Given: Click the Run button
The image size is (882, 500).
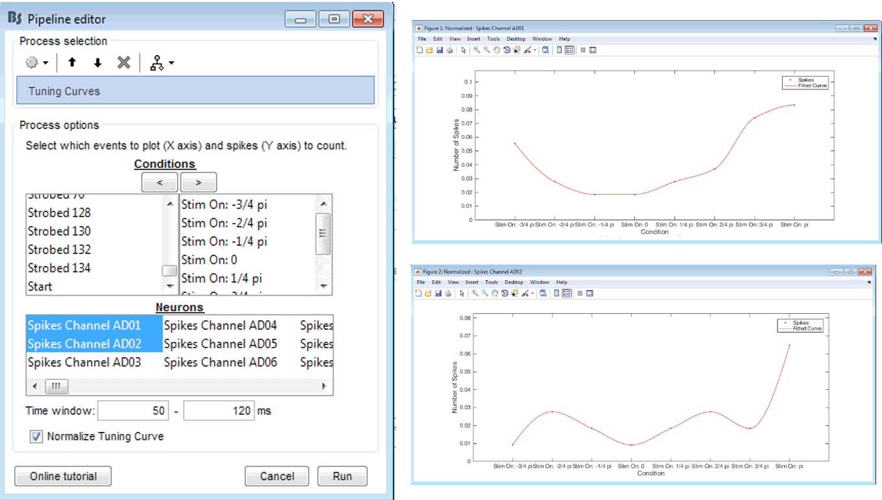Looking at the screenshot, I should (342, 476).
